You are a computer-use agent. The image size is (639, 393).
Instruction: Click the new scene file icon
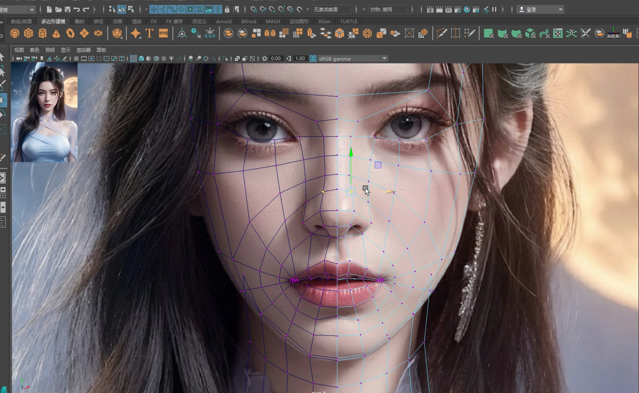(50, 9)
